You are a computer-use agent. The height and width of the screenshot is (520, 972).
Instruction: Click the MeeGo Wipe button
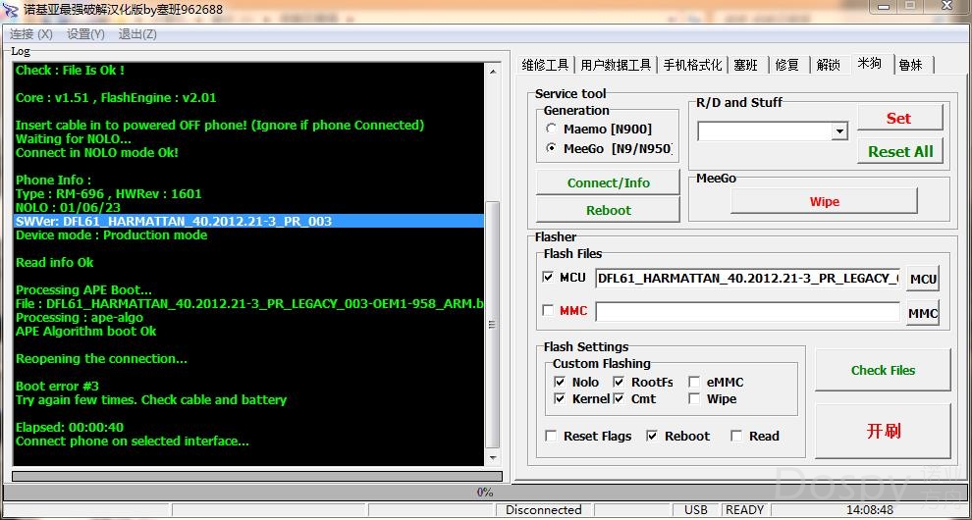tap(824, 201)
